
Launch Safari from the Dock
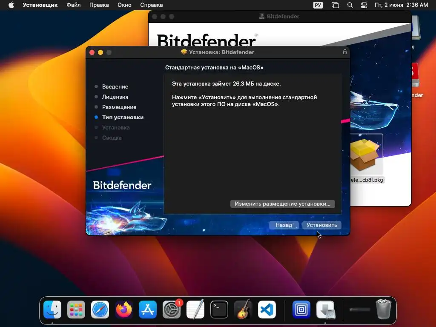(100, 310)
